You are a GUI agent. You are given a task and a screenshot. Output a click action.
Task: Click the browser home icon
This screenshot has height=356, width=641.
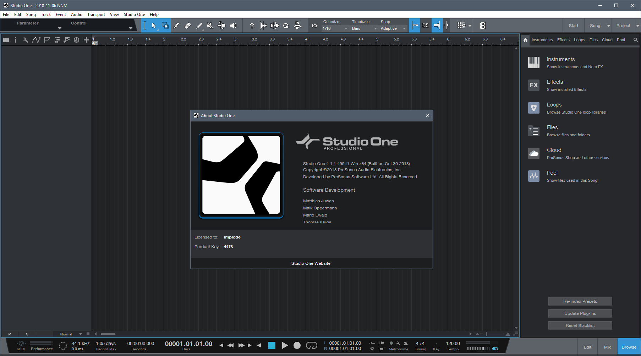(x=525, y=40)
